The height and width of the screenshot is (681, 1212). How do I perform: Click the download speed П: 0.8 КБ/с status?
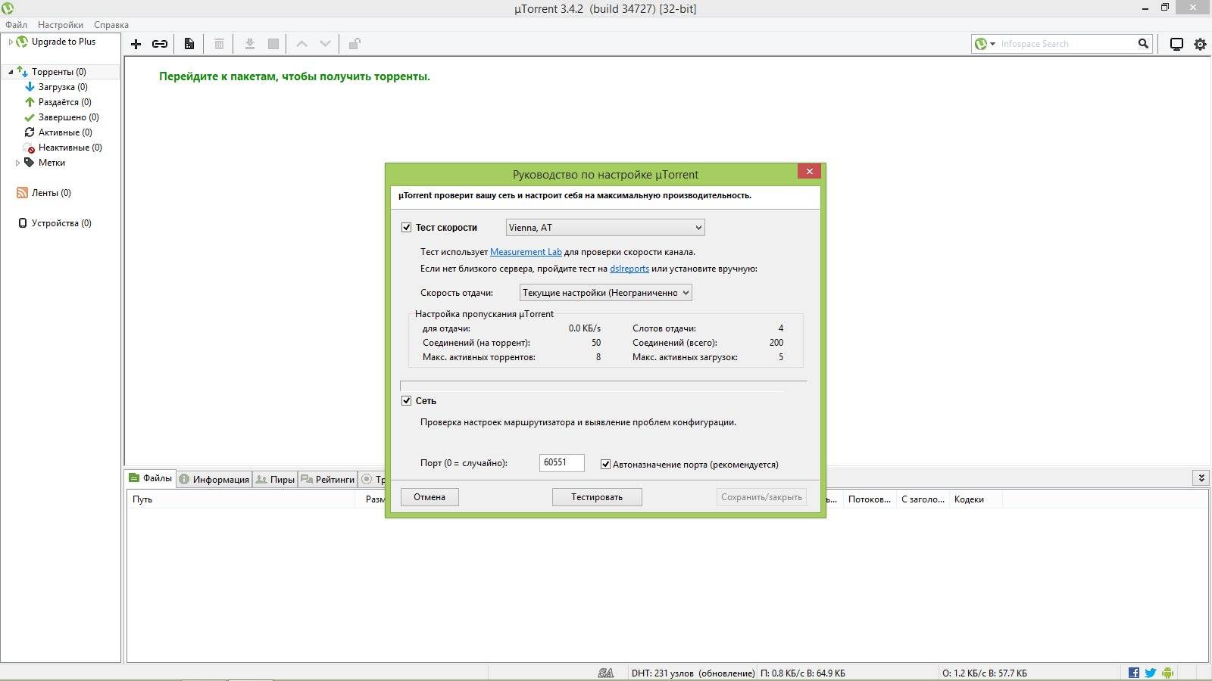tap(803, 673)
